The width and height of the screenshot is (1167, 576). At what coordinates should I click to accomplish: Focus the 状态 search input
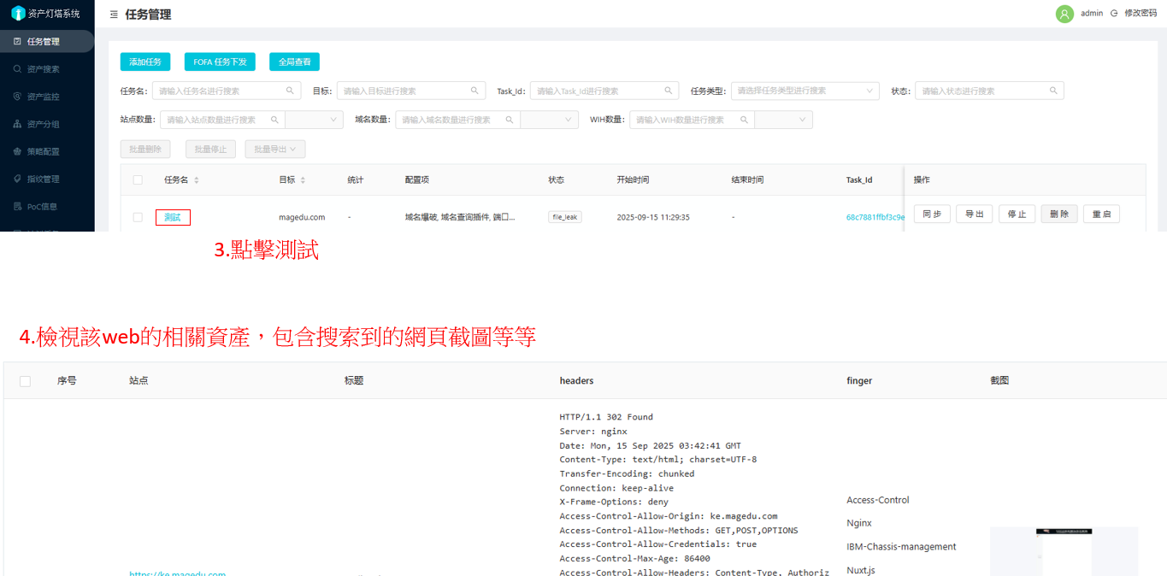(989, 91)
